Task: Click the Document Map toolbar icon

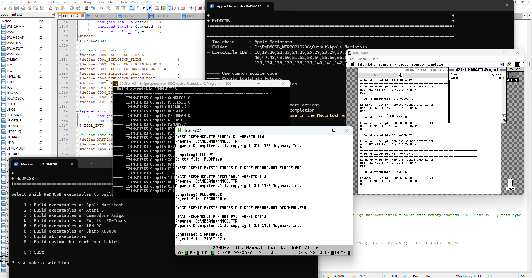Action: coord(164,8)
